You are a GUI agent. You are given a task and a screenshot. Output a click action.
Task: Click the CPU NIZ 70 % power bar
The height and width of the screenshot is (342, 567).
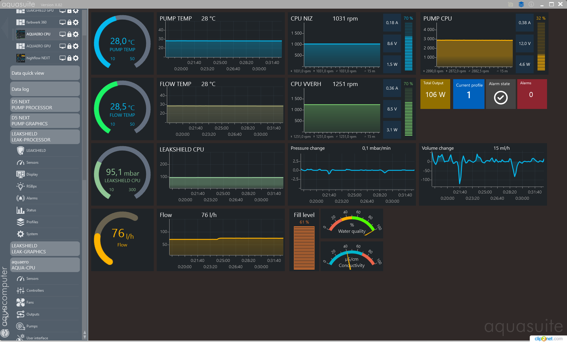(x=408, y=46)
